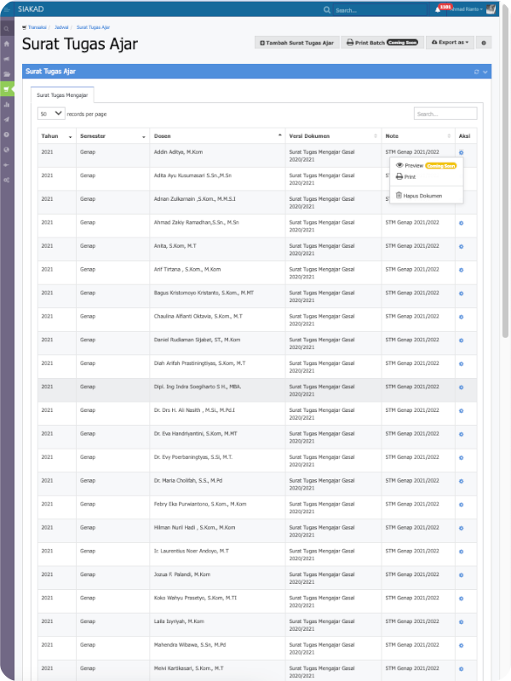Select Print from the action menu
The height and width of the screenshot is (681, 511).
(x=410, y=177)
